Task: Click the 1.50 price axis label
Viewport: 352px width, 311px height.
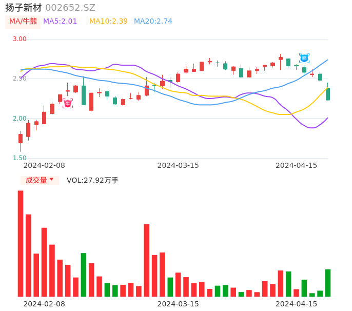Action: (x=19, y=158)
